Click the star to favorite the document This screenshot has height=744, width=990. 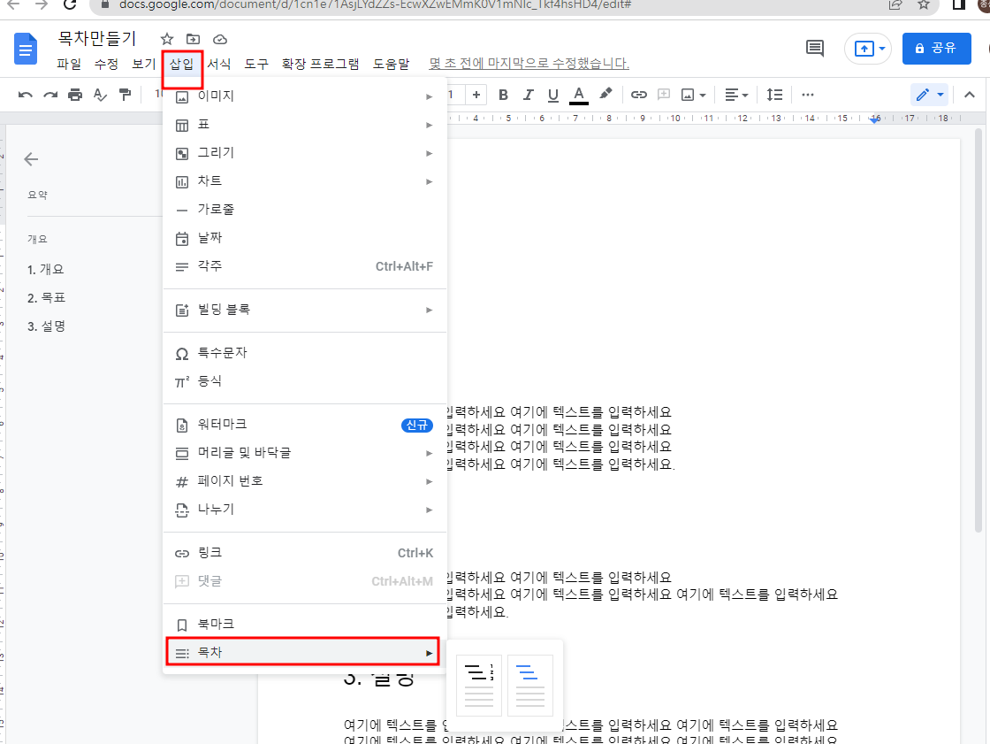tap(165, 39)
